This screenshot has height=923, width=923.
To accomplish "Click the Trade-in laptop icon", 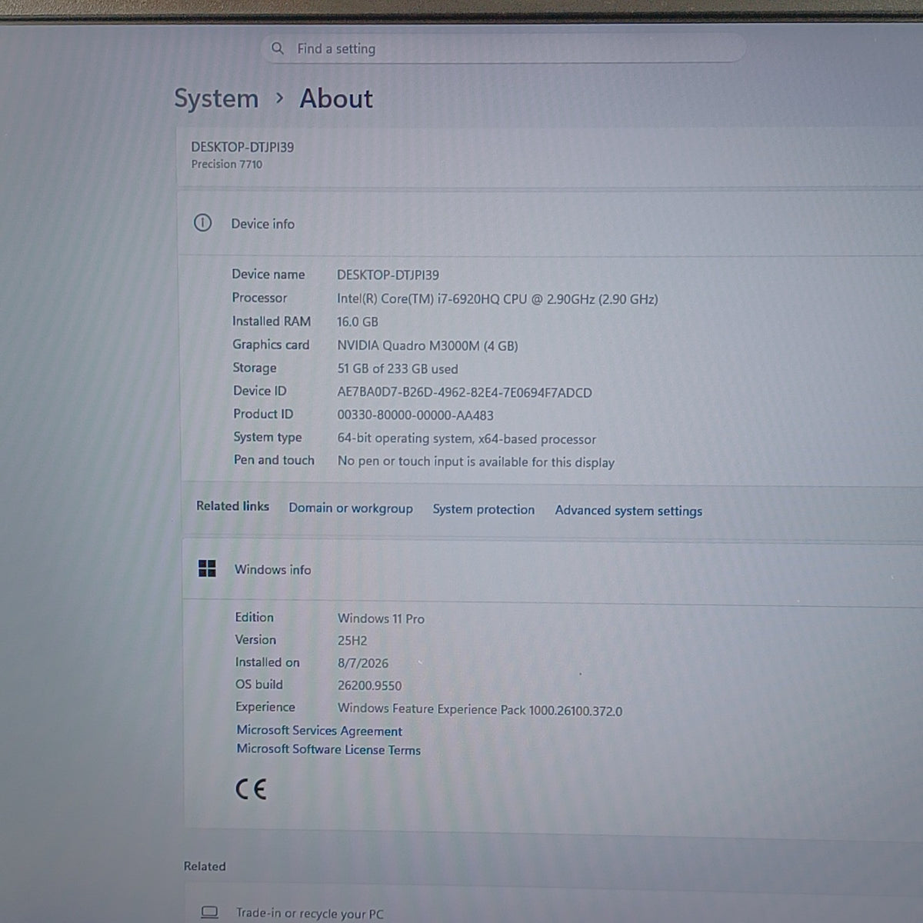I will pos(209,912).
